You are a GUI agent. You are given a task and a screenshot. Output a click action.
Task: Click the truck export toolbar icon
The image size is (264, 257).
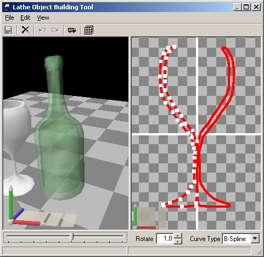[72, 30]
